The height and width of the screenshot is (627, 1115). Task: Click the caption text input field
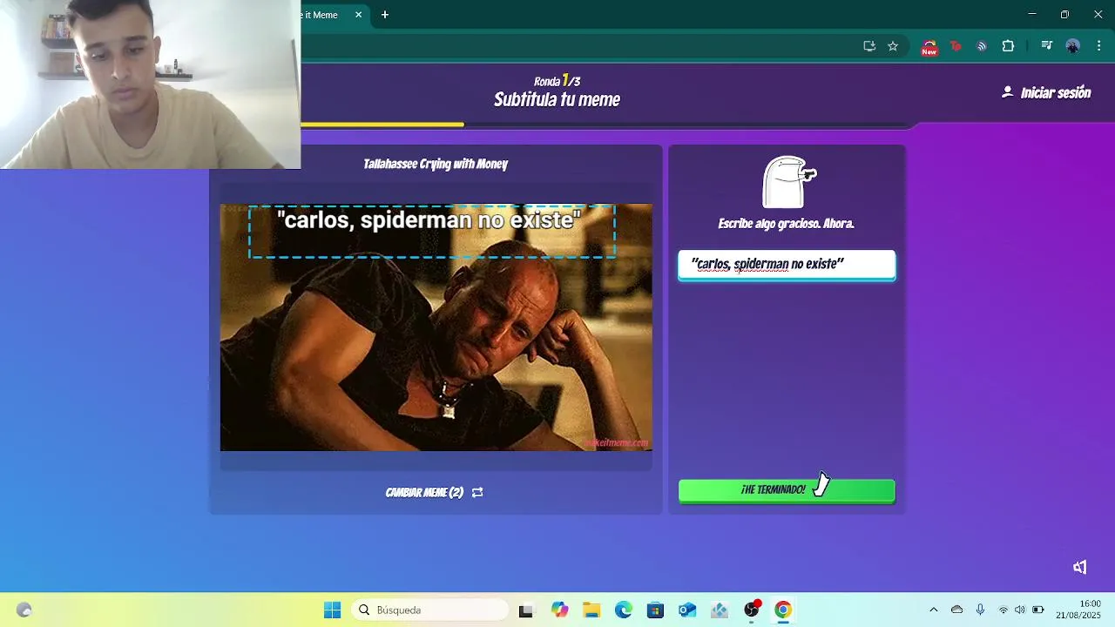coord(787,265)
